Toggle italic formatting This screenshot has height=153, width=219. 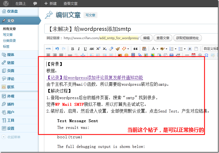coord(79,49)
